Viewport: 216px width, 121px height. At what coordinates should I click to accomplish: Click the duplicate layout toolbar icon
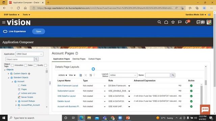coord(81,75)
